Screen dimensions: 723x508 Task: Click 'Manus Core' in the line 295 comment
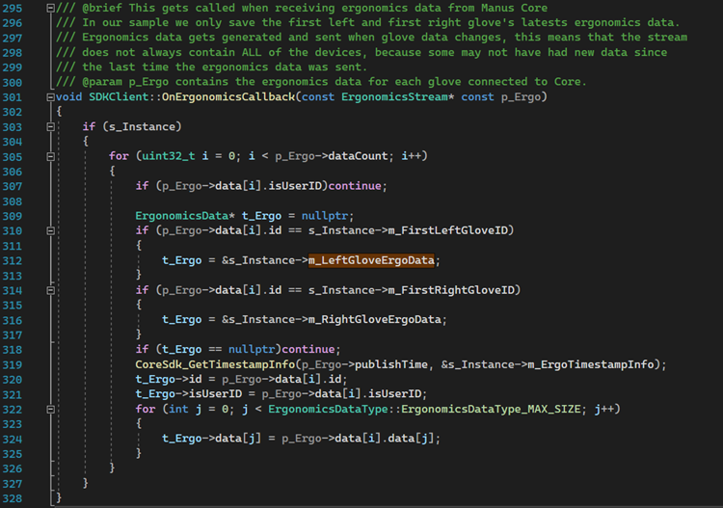tap(514, 8)
